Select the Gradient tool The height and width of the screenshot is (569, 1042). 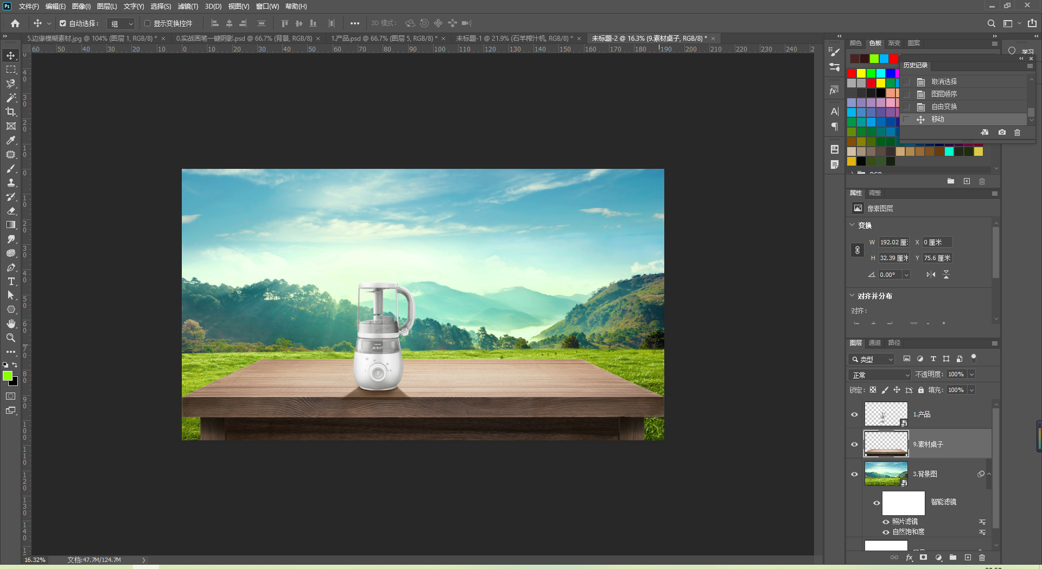point(11,225)
